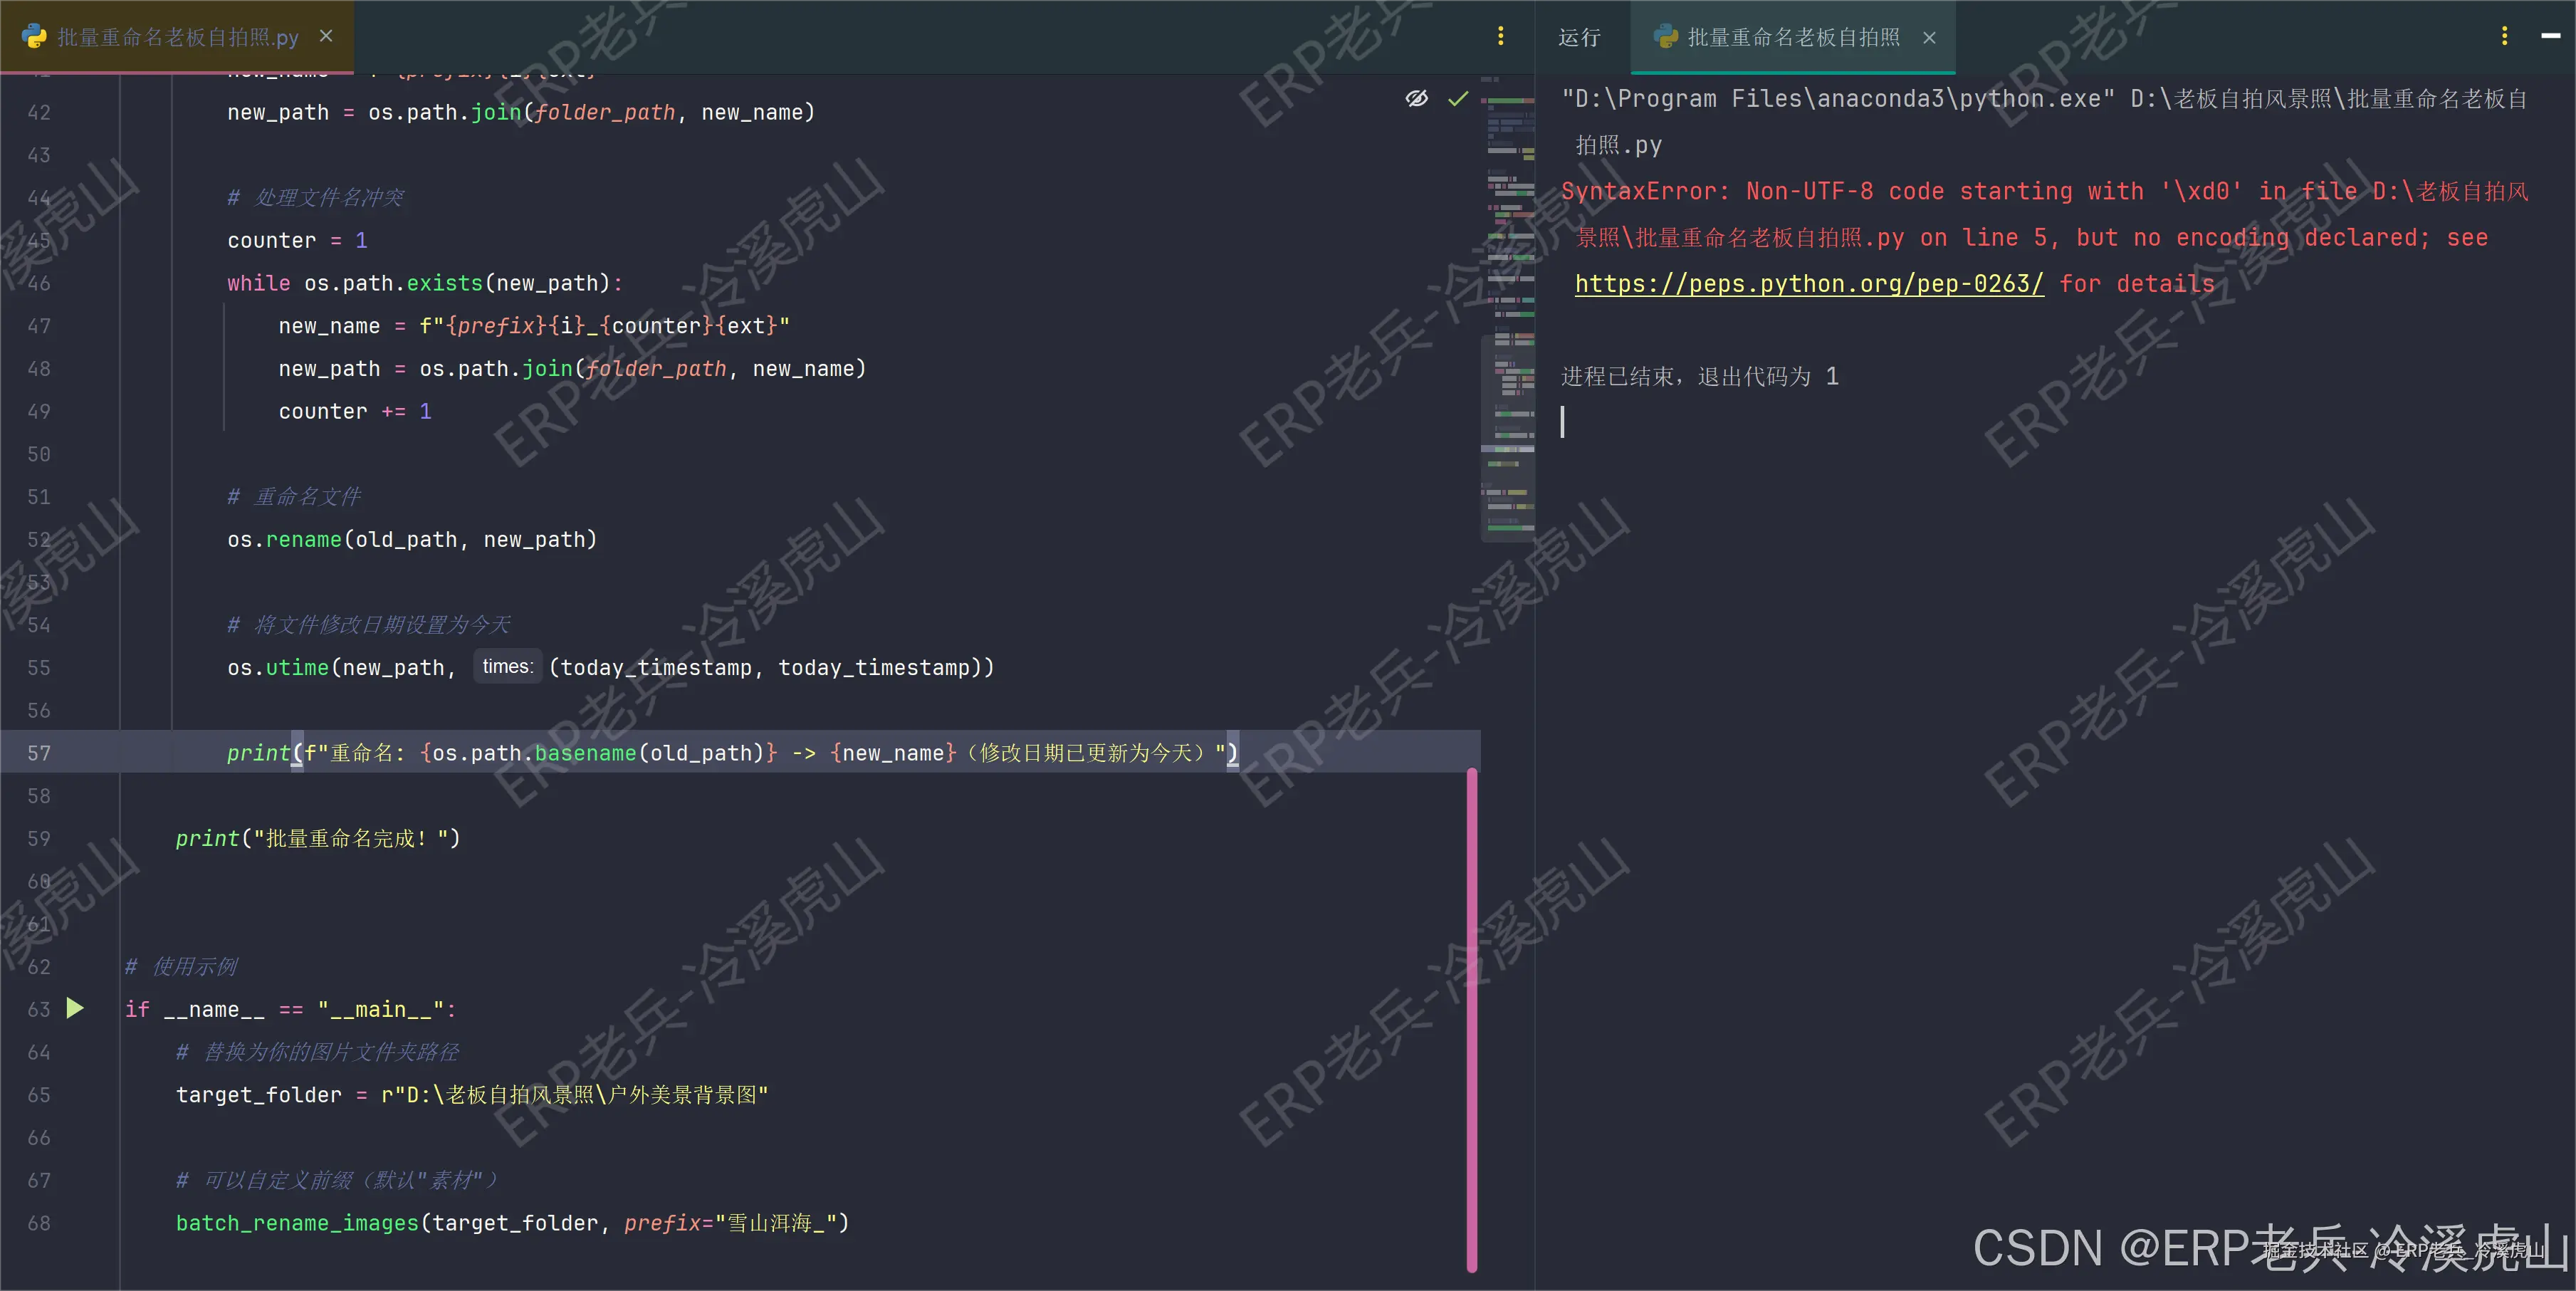This screenshot has height=1291, width=2576.
Task: Close the 批量重命名老板自拍照 run tab
Action: (x=1929, y=38)
